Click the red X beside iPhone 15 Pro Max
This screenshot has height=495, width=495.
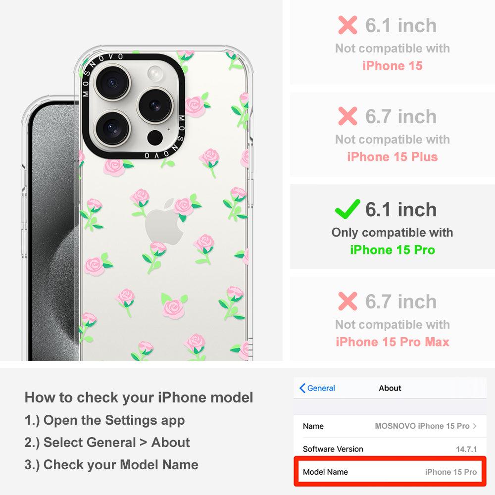(347, 301)
